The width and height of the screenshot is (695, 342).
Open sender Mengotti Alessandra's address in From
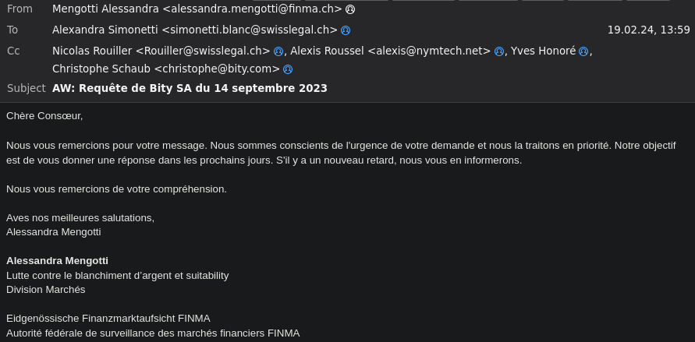click(x=197, y=9)
